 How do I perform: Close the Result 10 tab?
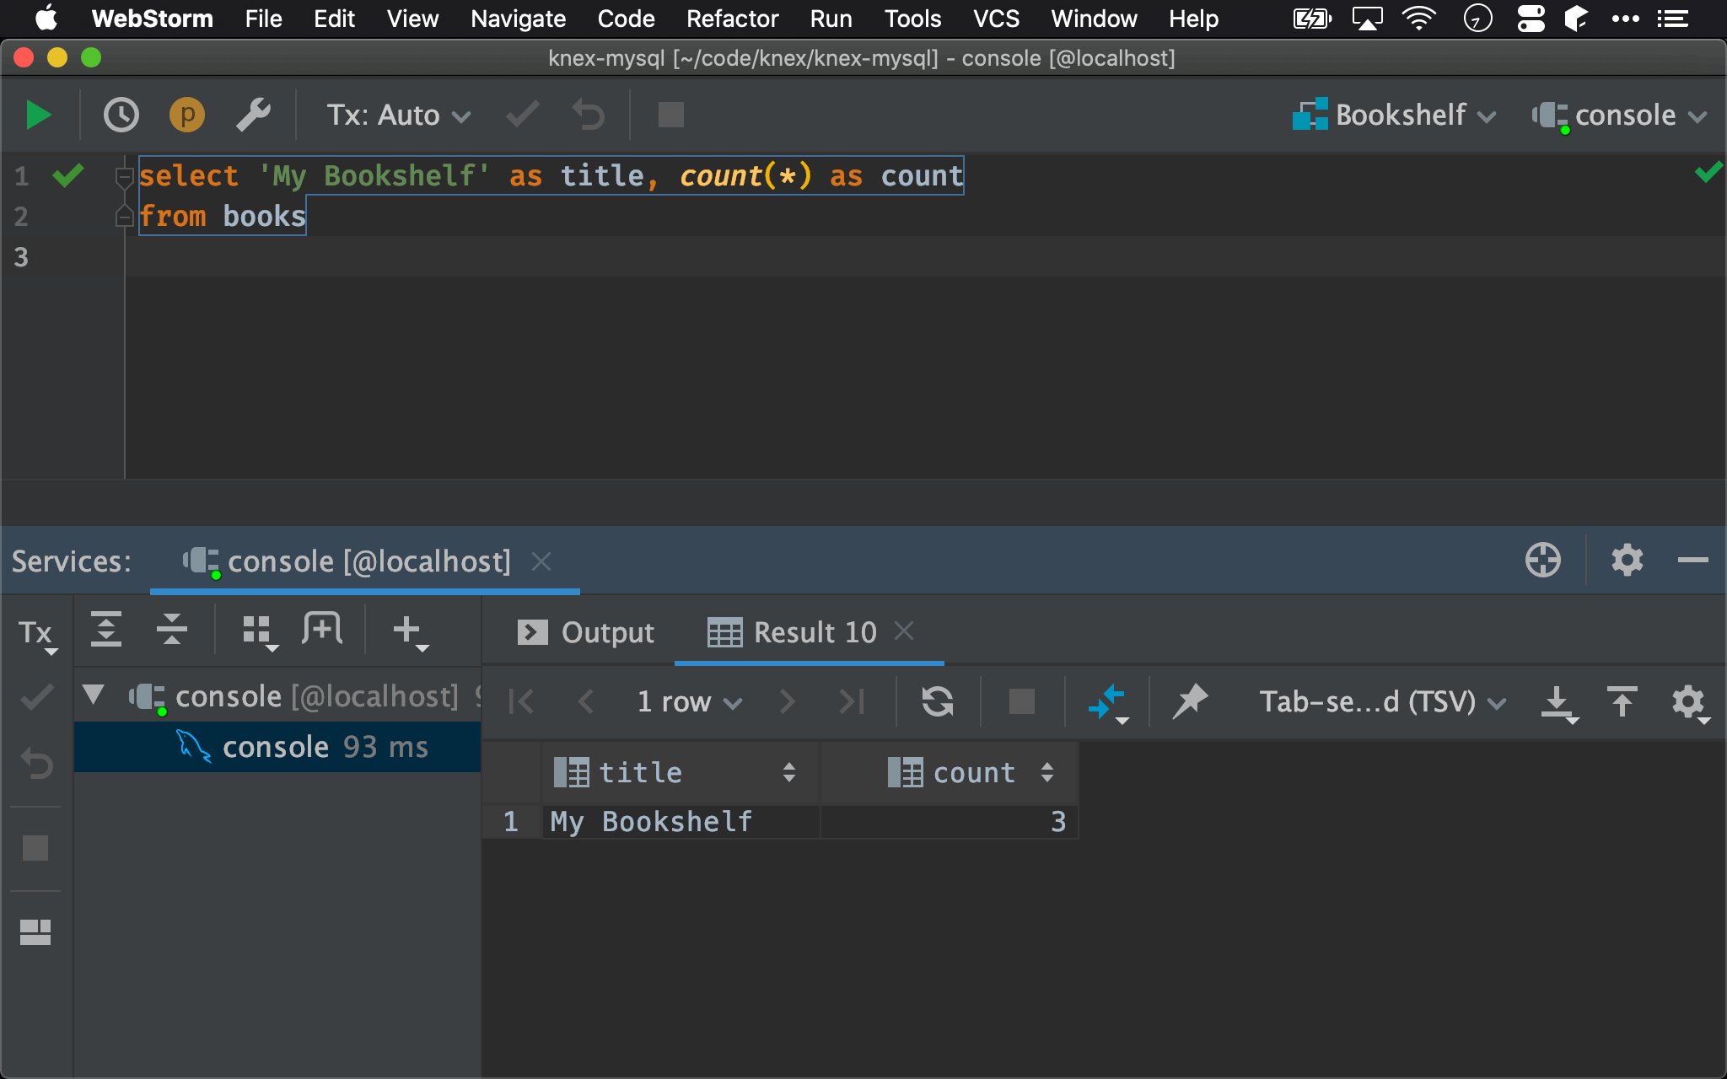point(904,631)
